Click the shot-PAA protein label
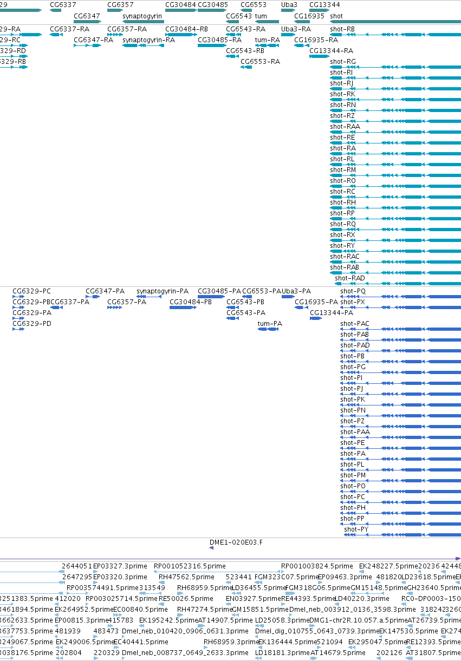Image resolution: width=461 pixels, height=661 pixels. (x=355, y=432)
